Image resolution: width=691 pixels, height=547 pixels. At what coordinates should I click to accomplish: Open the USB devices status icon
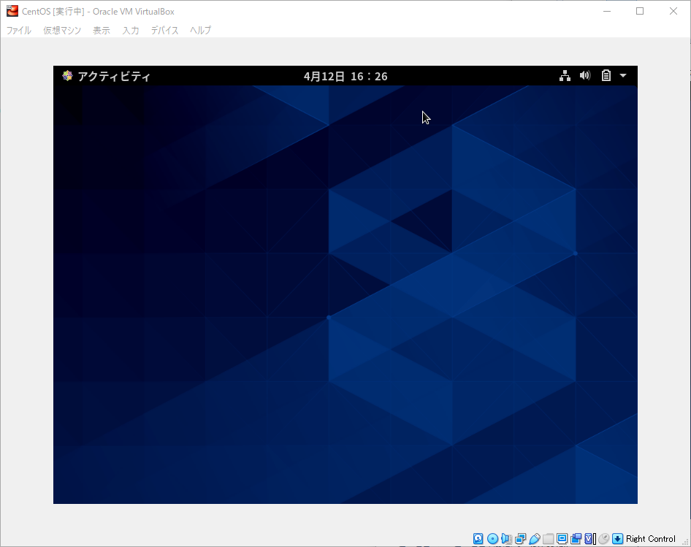click(x=535, y=539)
